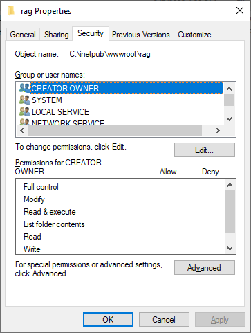Click group list scroll down arrow
The image size is (251, 333).
tap(229, 119)
